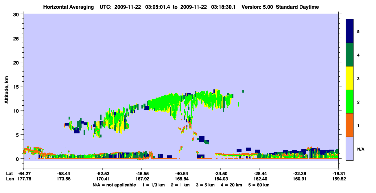Select latitude value '-40.54'

click(x=181, y=173)
